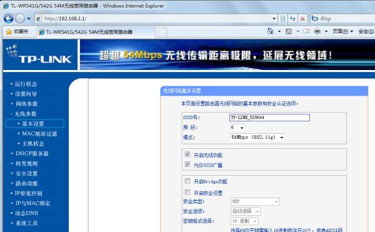Open the 模式 dropdown showing 54Mbps (802.11g)
The width and height of the screenshot is (375, 232).
coord(257,138)
